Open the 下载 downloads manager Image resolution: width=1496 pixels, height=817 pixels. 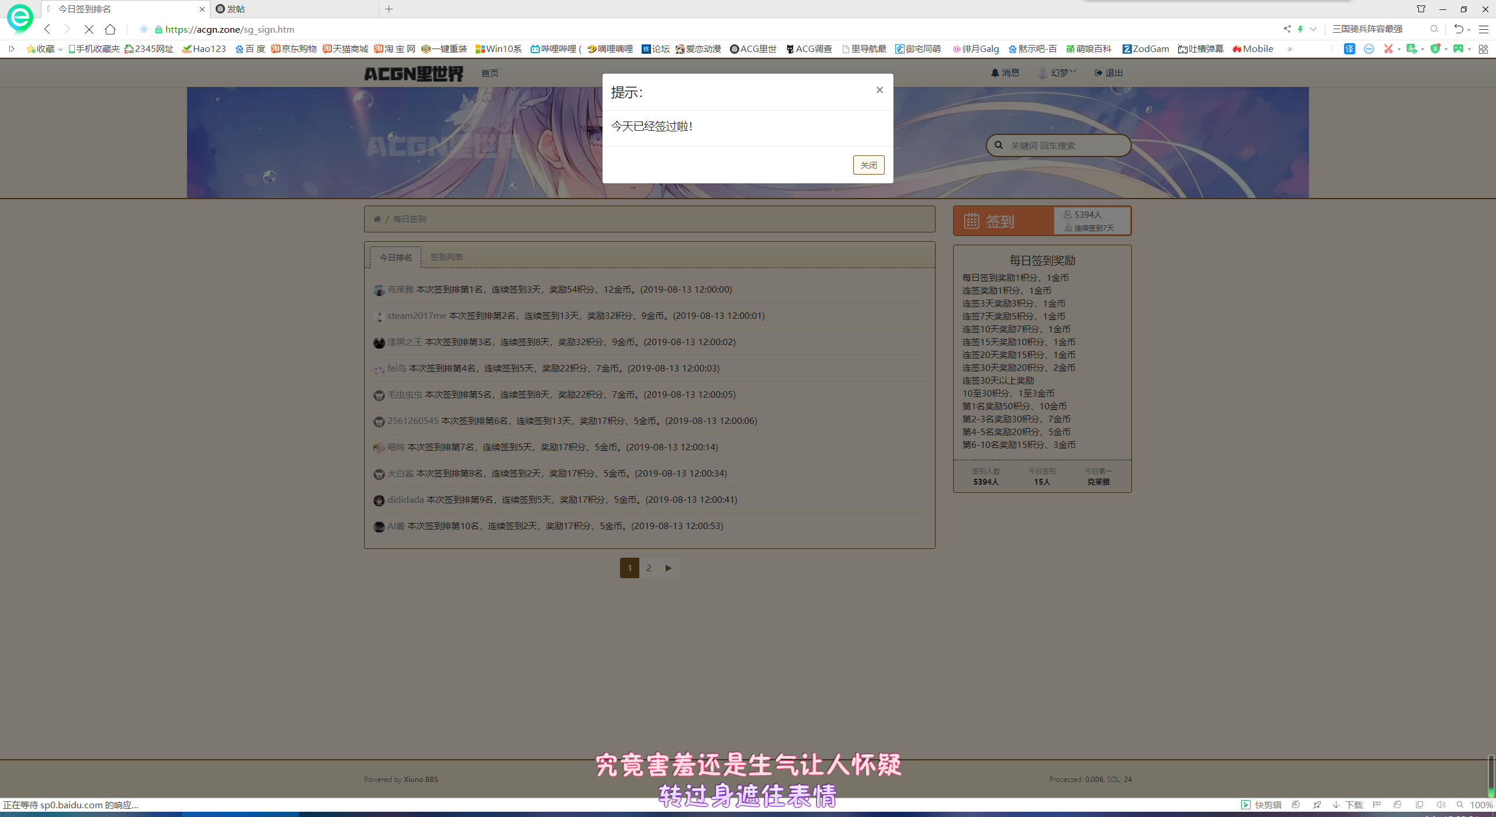1347,805
